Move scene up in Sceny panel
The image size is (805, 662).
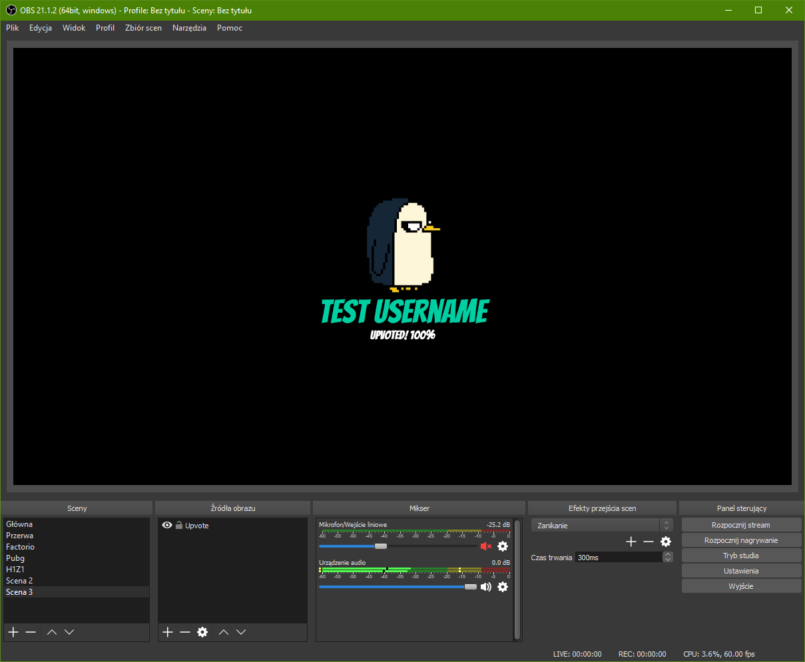coord(52,631)
